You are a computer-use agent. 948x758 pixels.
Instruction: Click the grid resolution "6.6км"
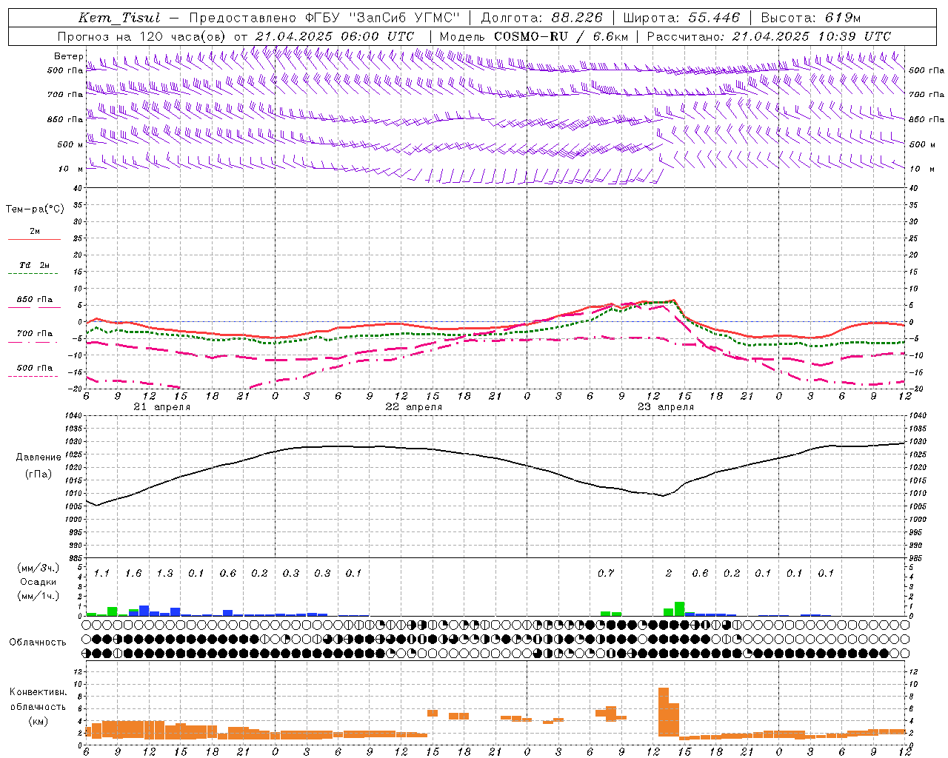610,36
